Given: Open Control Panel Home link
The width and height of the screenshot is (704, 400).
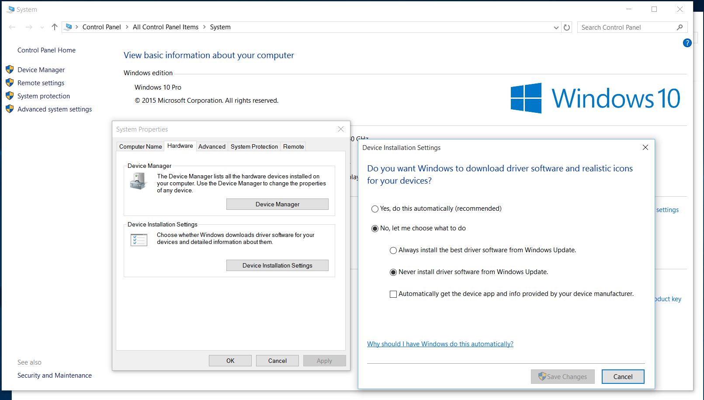Looking at the screenshot, I should pos(46,50).
